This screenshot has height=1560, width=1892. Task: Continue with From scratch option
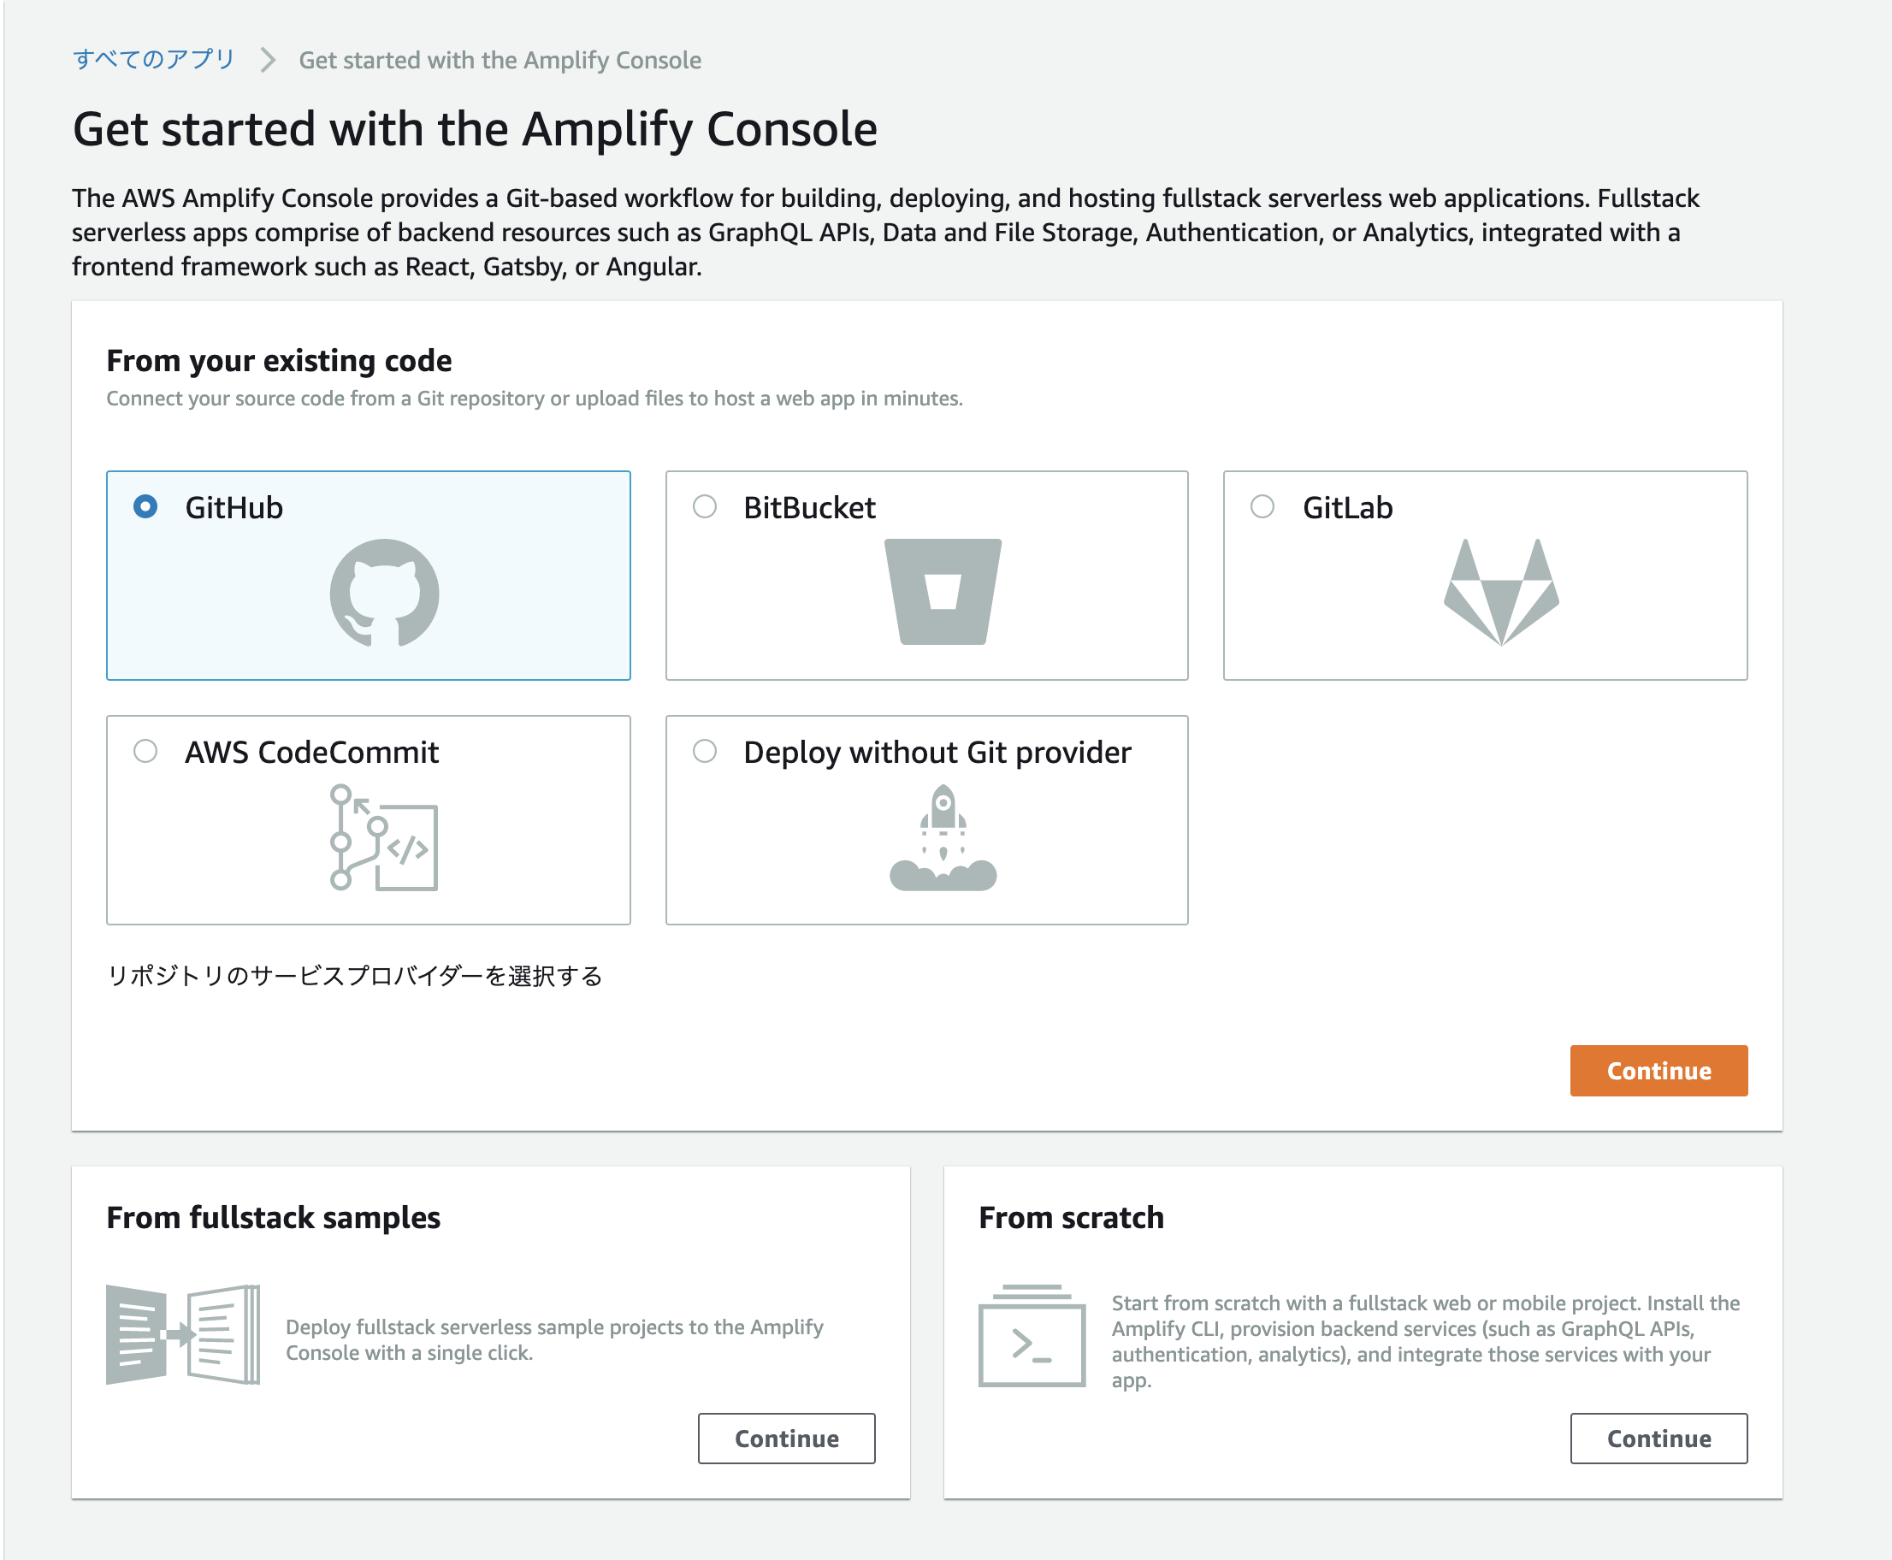click(x=1658, y=1439)
